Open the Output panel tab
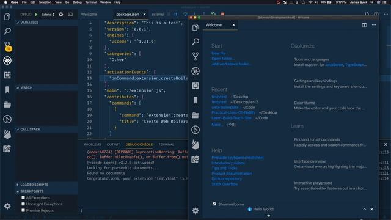 click(113, 145)
